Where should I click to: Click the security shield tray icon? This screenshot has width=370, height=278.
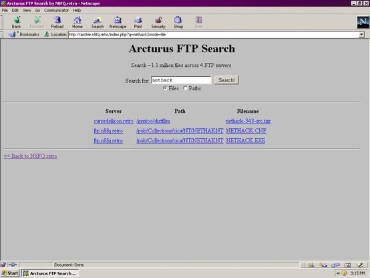(344, 273)
